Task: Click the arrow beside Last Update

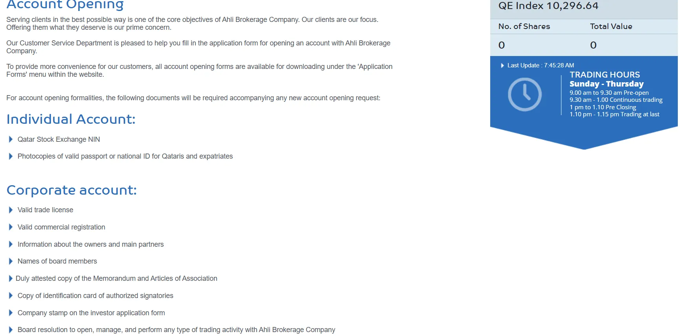Action: [502, 65]
